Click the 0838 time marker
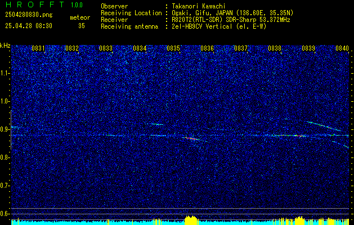 [x=275, y=48]
